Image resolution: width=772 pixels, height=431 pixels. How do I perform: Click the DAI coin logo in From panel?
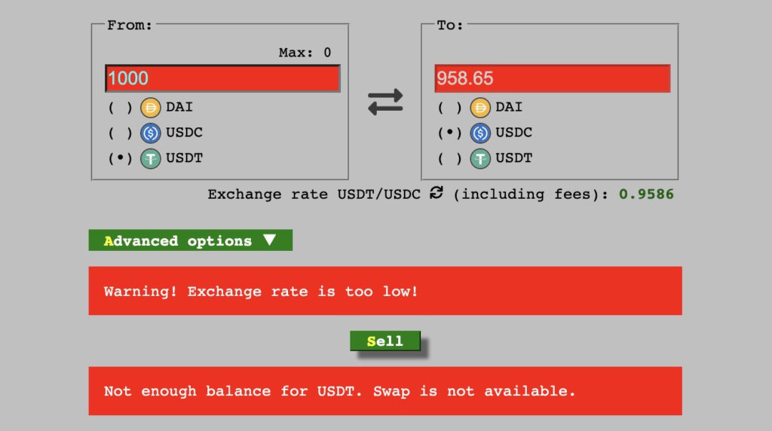click(x=151, y=108)
